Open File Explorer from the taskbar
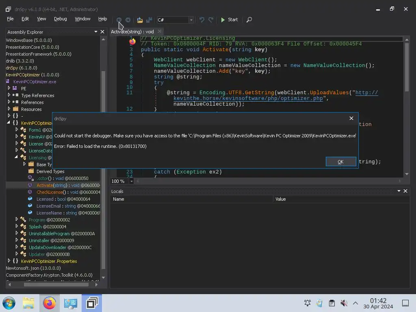416x312 pixels. pyautogui.click(x=28, y=303)
